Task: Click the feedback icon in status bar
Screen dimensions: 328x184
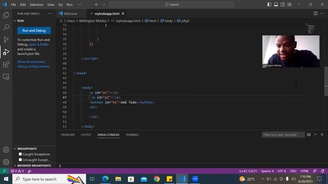Action: [x=315, y=171]
